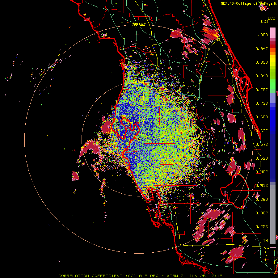Click the 0.253 scale value

(x=262, y=227)
